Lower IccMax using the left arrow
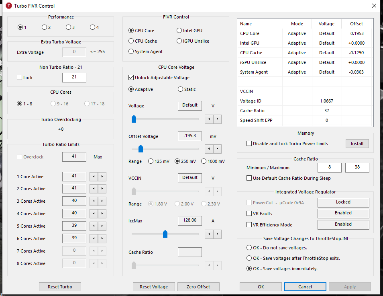This screenshot has height=296, width=383. [209, 234]
